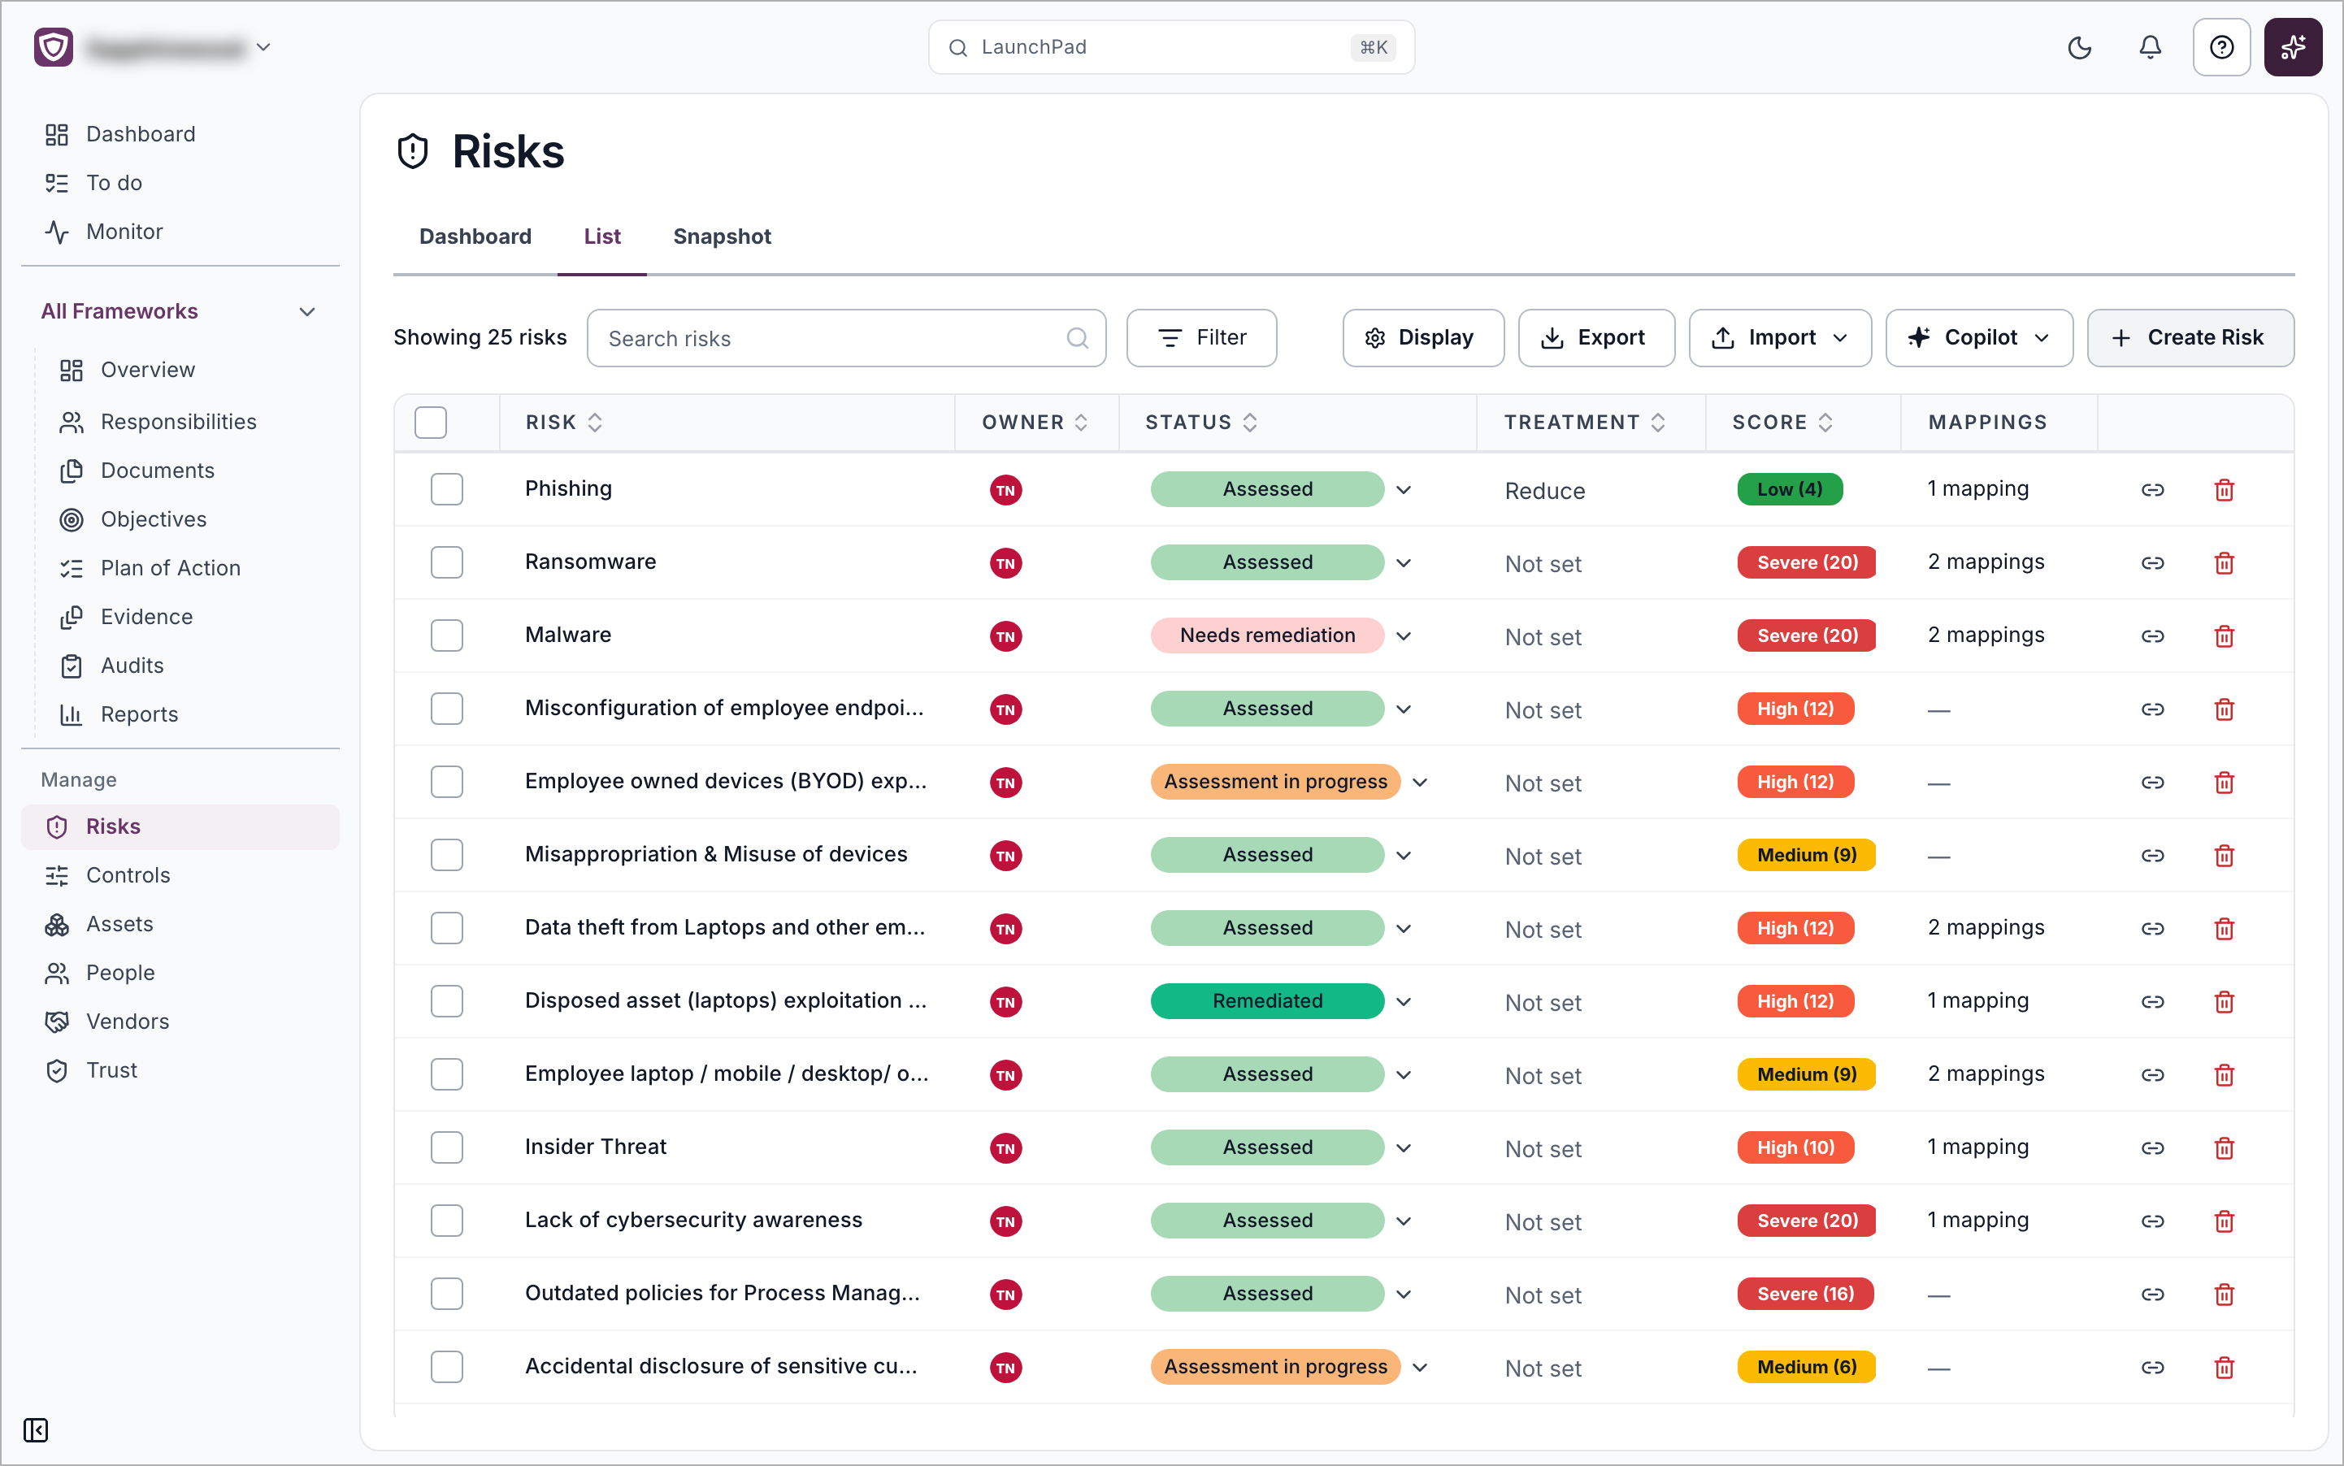Toggle dark mode moon icon

tap(2078, 47)
